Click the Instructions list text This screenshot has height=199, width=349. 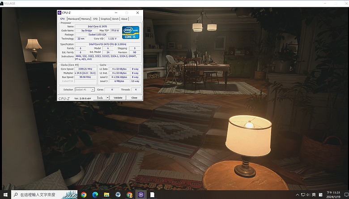coord(108,58)
